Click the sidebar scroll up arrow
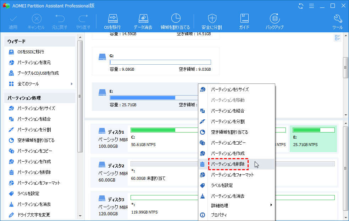Screen dimensions: 349x221 click(80, 37)
